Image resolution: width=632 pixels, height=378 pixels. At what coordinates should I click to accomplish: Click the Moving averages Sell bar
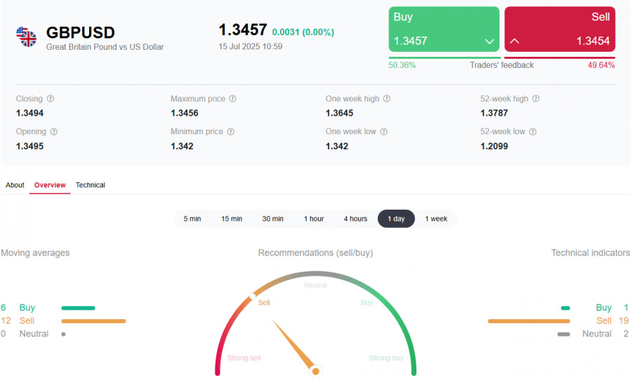coord(93,320)
